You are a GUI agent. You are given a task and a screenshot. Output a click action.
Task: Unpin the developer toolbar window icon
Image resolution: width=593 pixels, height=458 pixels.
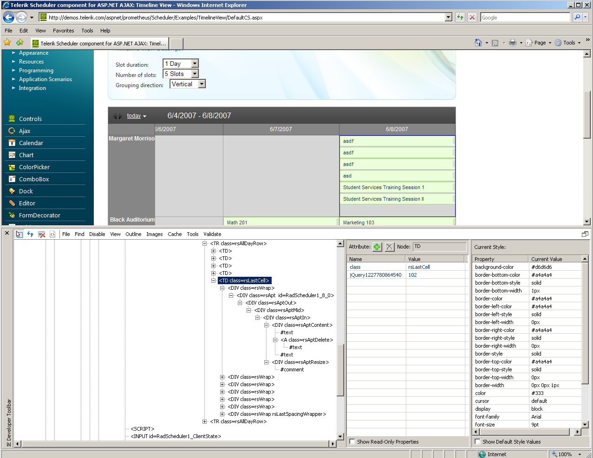[585, 234]
